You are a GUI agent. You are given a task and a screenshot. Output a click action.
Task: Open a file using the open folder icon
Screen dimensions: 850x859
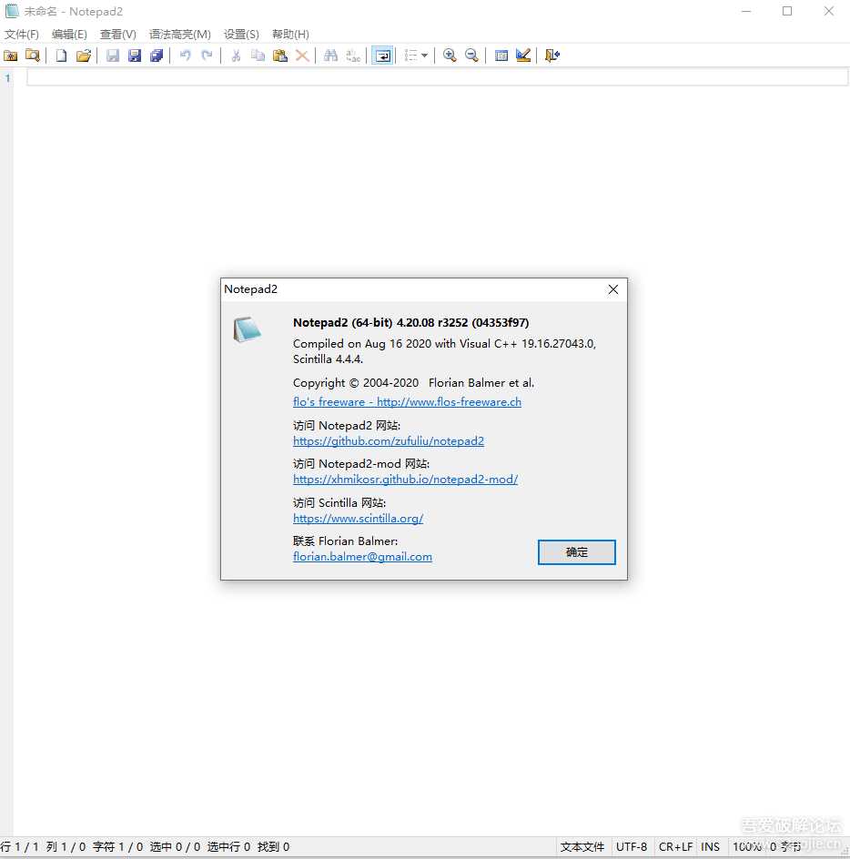click(x=84, y=56)
